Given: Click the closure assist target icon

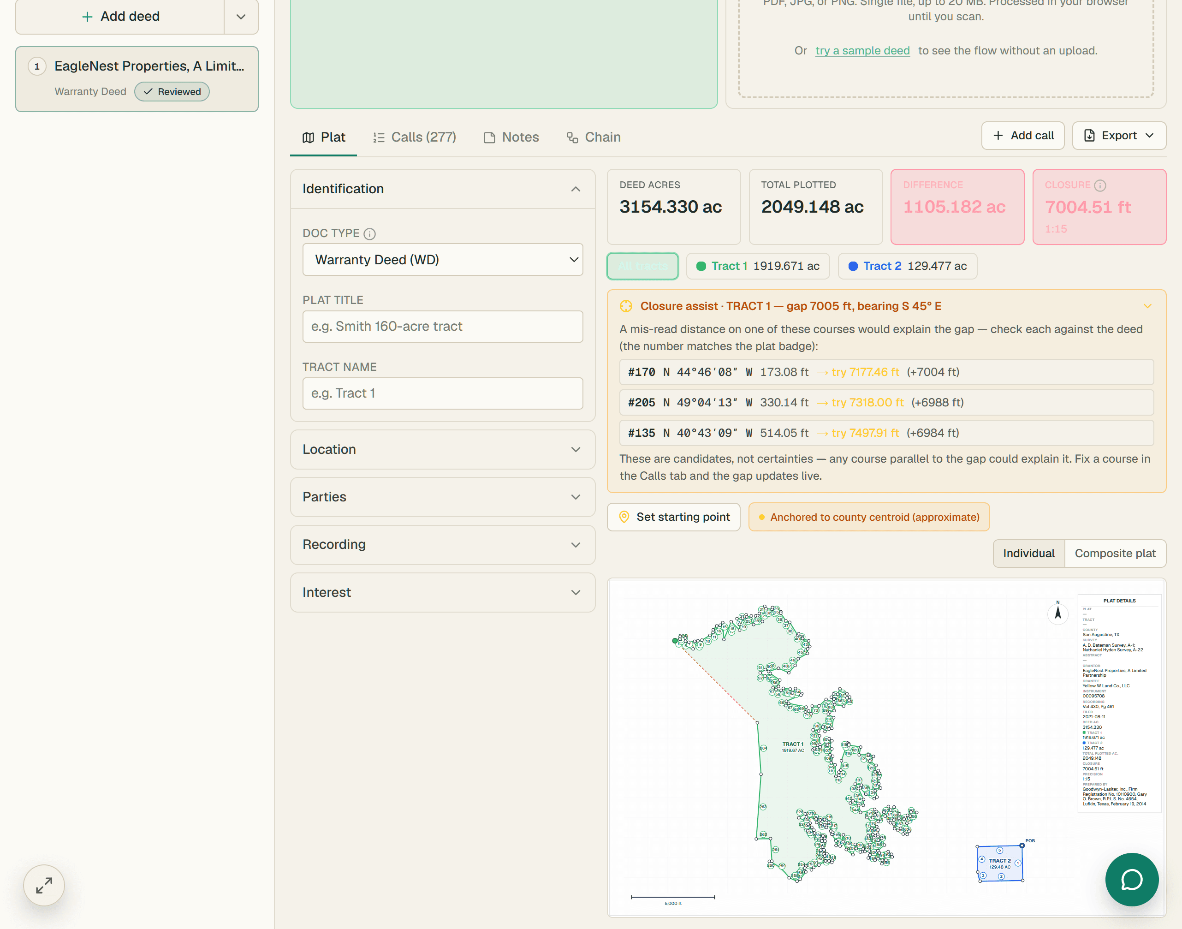Looking at the screenshot, I should pyautogui.click(x=626, y=306).
